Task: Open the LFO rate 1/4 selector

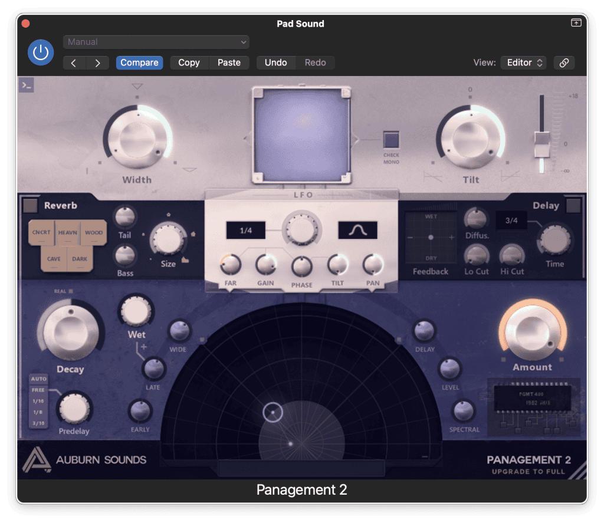Action: tap(246, 231)
